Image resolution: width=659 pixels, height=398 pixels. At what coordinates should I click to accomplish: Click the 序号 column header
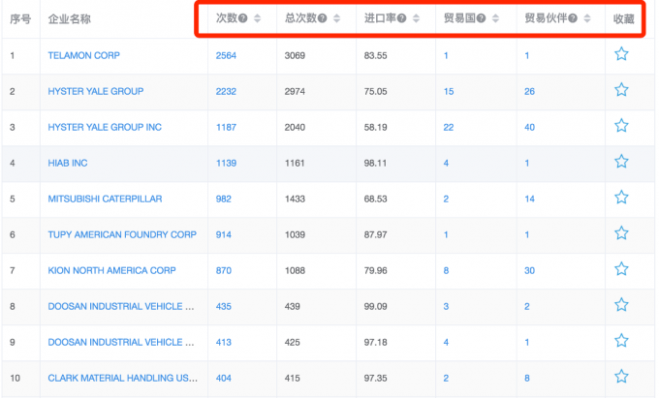20,19
